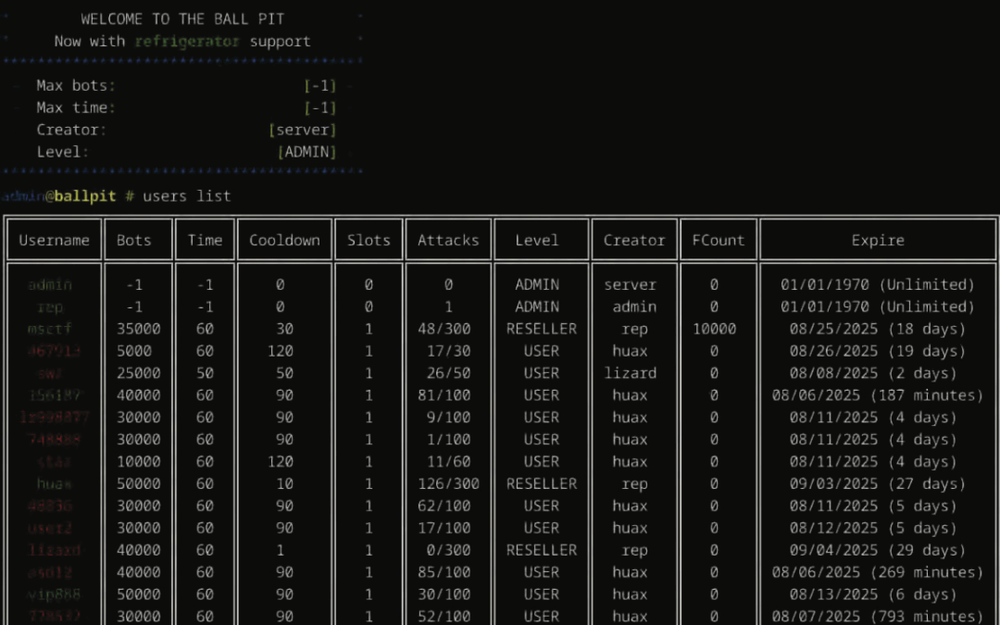Screen dimensions: 1000x625
Task: Click the 62/100 attacks cell
Action: [444, 506]
